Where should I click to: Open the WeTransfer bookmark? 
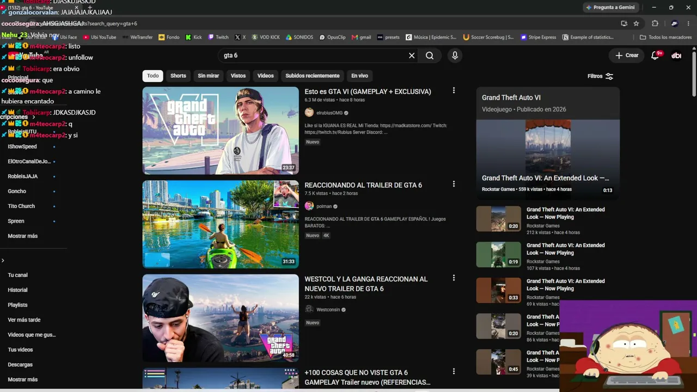point(137,38)
